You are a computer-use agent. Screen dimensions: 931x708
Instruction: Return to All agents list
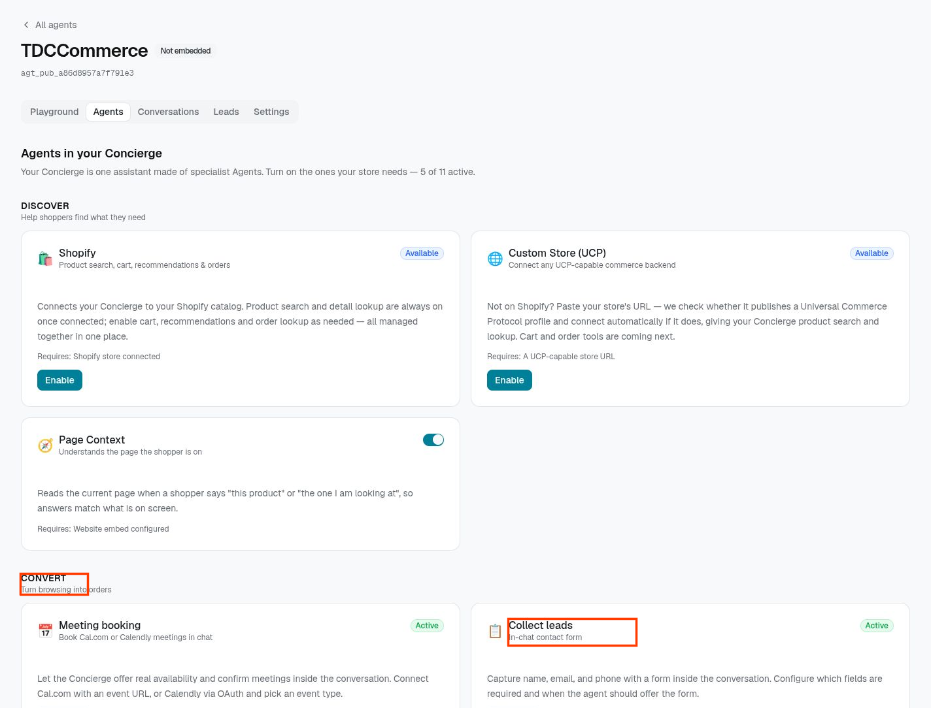point(56,25)
